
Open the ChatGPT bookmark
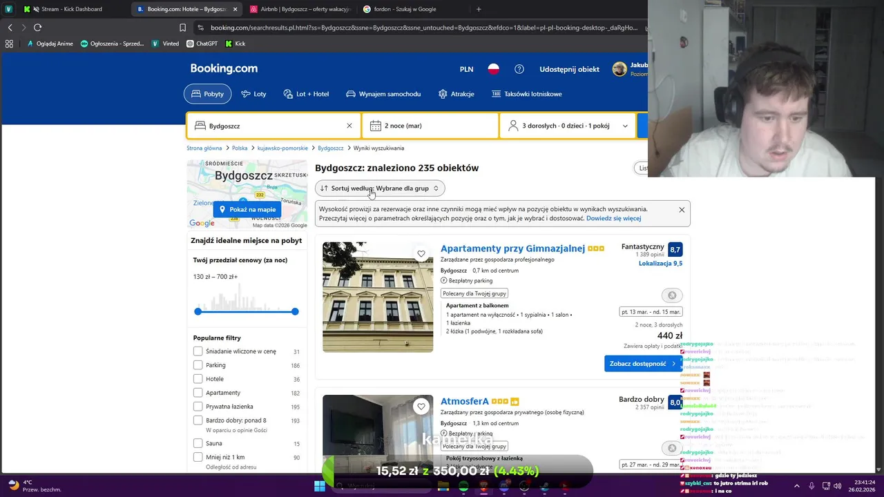202,43
